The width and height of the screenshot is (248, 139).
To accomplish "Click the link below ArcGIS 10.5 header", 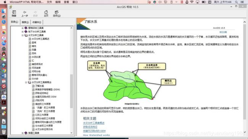I will (x=223, y=32).
